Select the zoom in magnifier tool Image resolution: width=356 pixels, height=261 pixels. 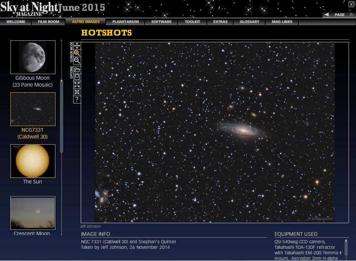(77, 53)
